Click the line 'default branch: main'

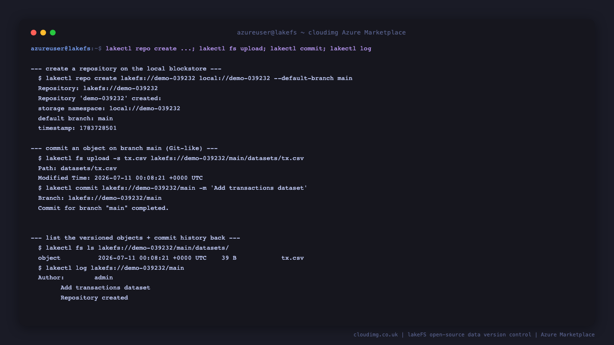(x=76, y=118)
